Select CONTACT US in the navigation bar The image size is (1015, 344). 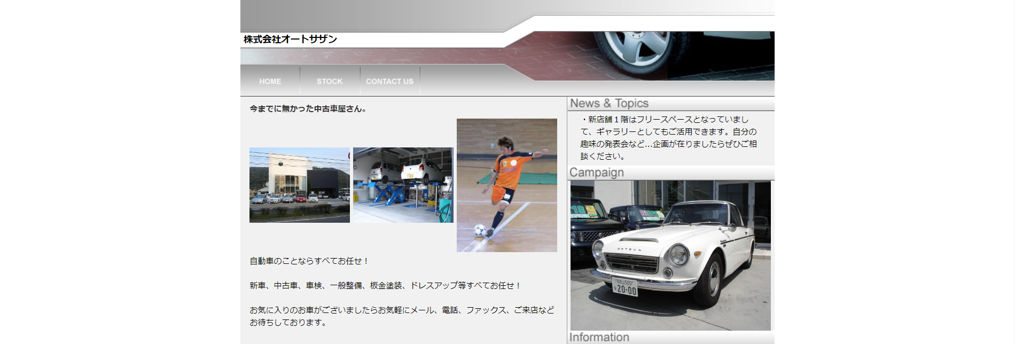point(389,81)
